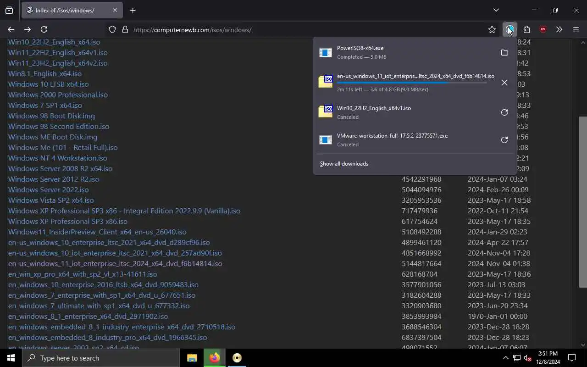
Task: Download en_windows_7_ultimate_with_sp1 ISO
Action: click(x=99, y=306)
